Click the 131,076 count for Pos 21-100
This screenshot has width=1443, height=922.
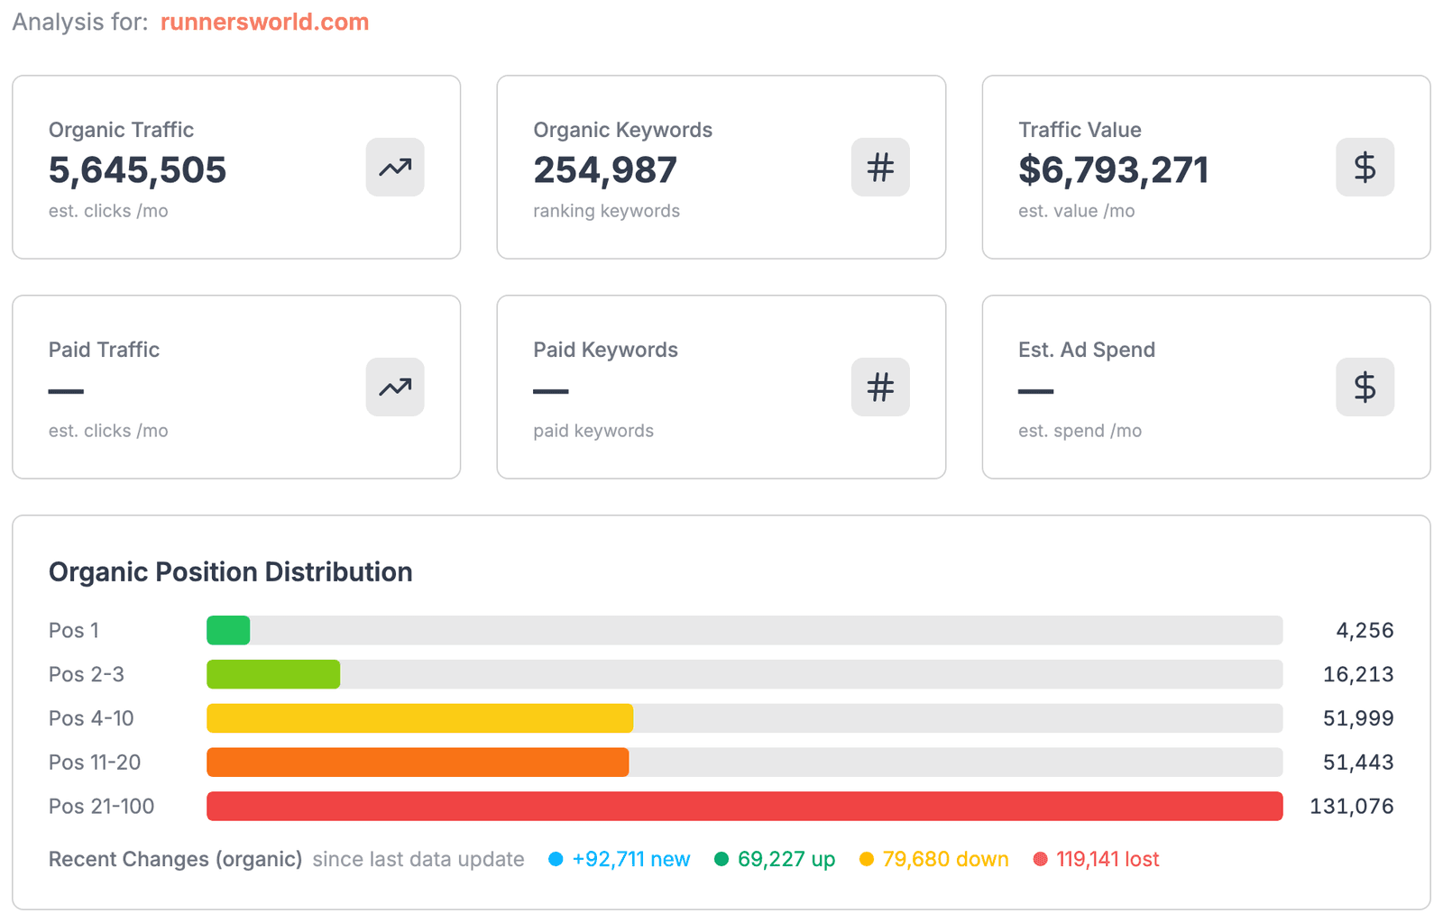click(x=1352, y=807)
